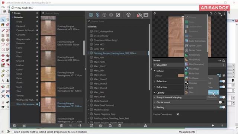Image resolution: width=238 pixels, height=134 pixels.
Task: Click the delete material trash icon
Action: tap(120, 125)
